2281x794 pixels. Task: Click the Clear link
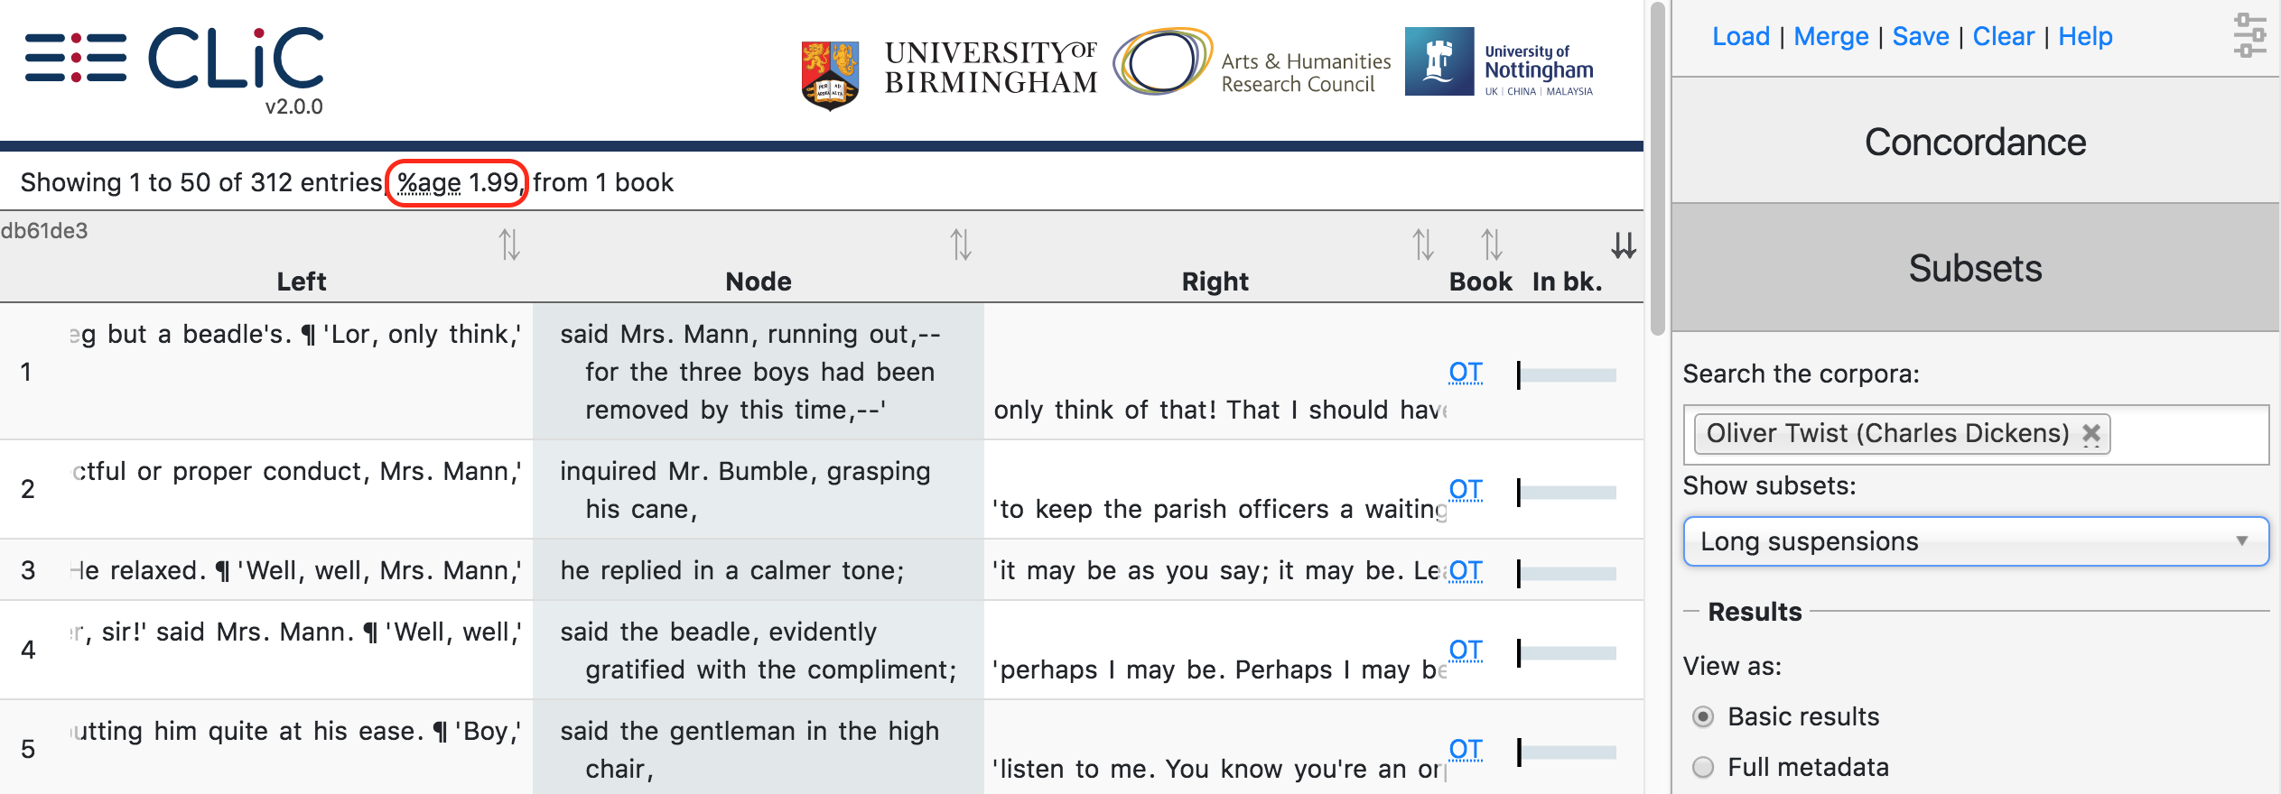coord(2003,36)
